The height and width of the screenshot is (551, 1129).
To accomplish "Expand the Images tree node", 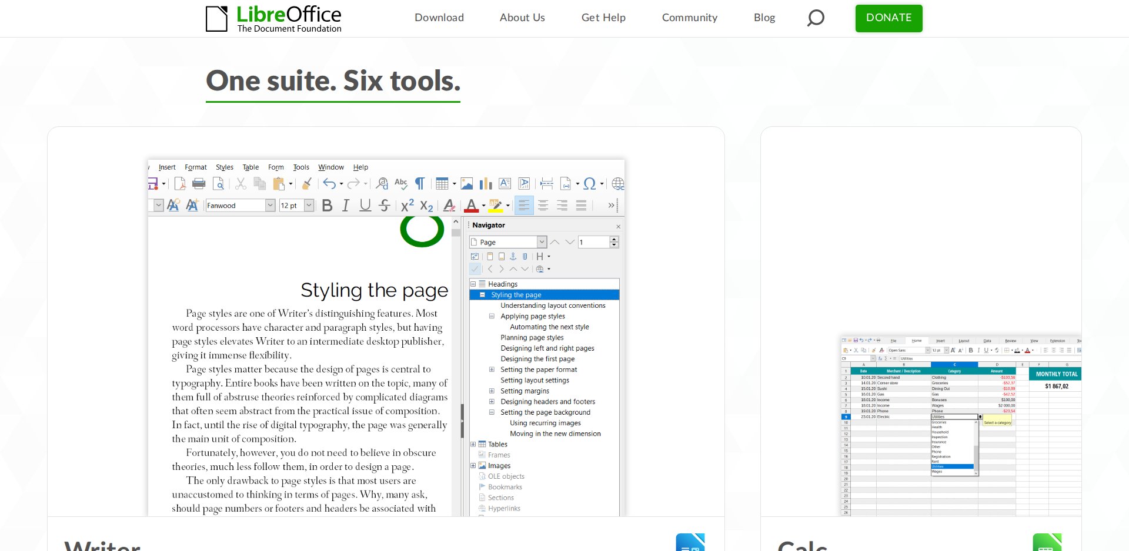I will pos(473,465).
